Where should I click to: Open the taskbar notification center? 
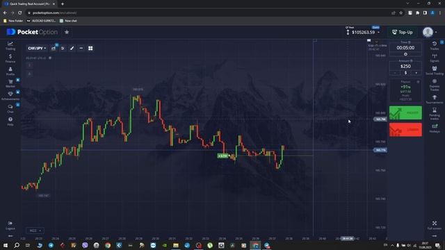(437, 245)
